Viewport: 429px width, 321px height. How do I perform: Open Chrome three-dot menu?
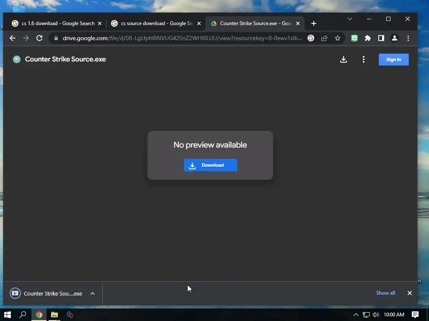click(408, 38)
